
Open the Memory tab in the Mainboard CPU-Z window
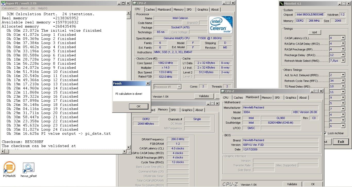point(266,98)
